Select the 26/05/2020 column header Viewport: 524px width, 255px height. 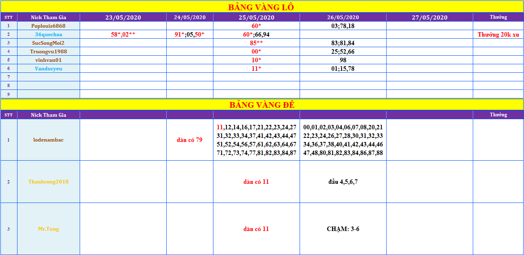pos(343,17)
